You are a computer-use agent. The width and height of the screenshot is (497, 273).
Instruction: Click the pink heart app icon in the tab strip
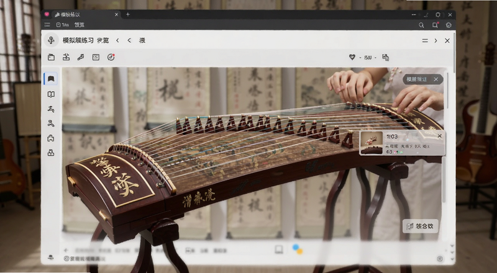(47, 14)
